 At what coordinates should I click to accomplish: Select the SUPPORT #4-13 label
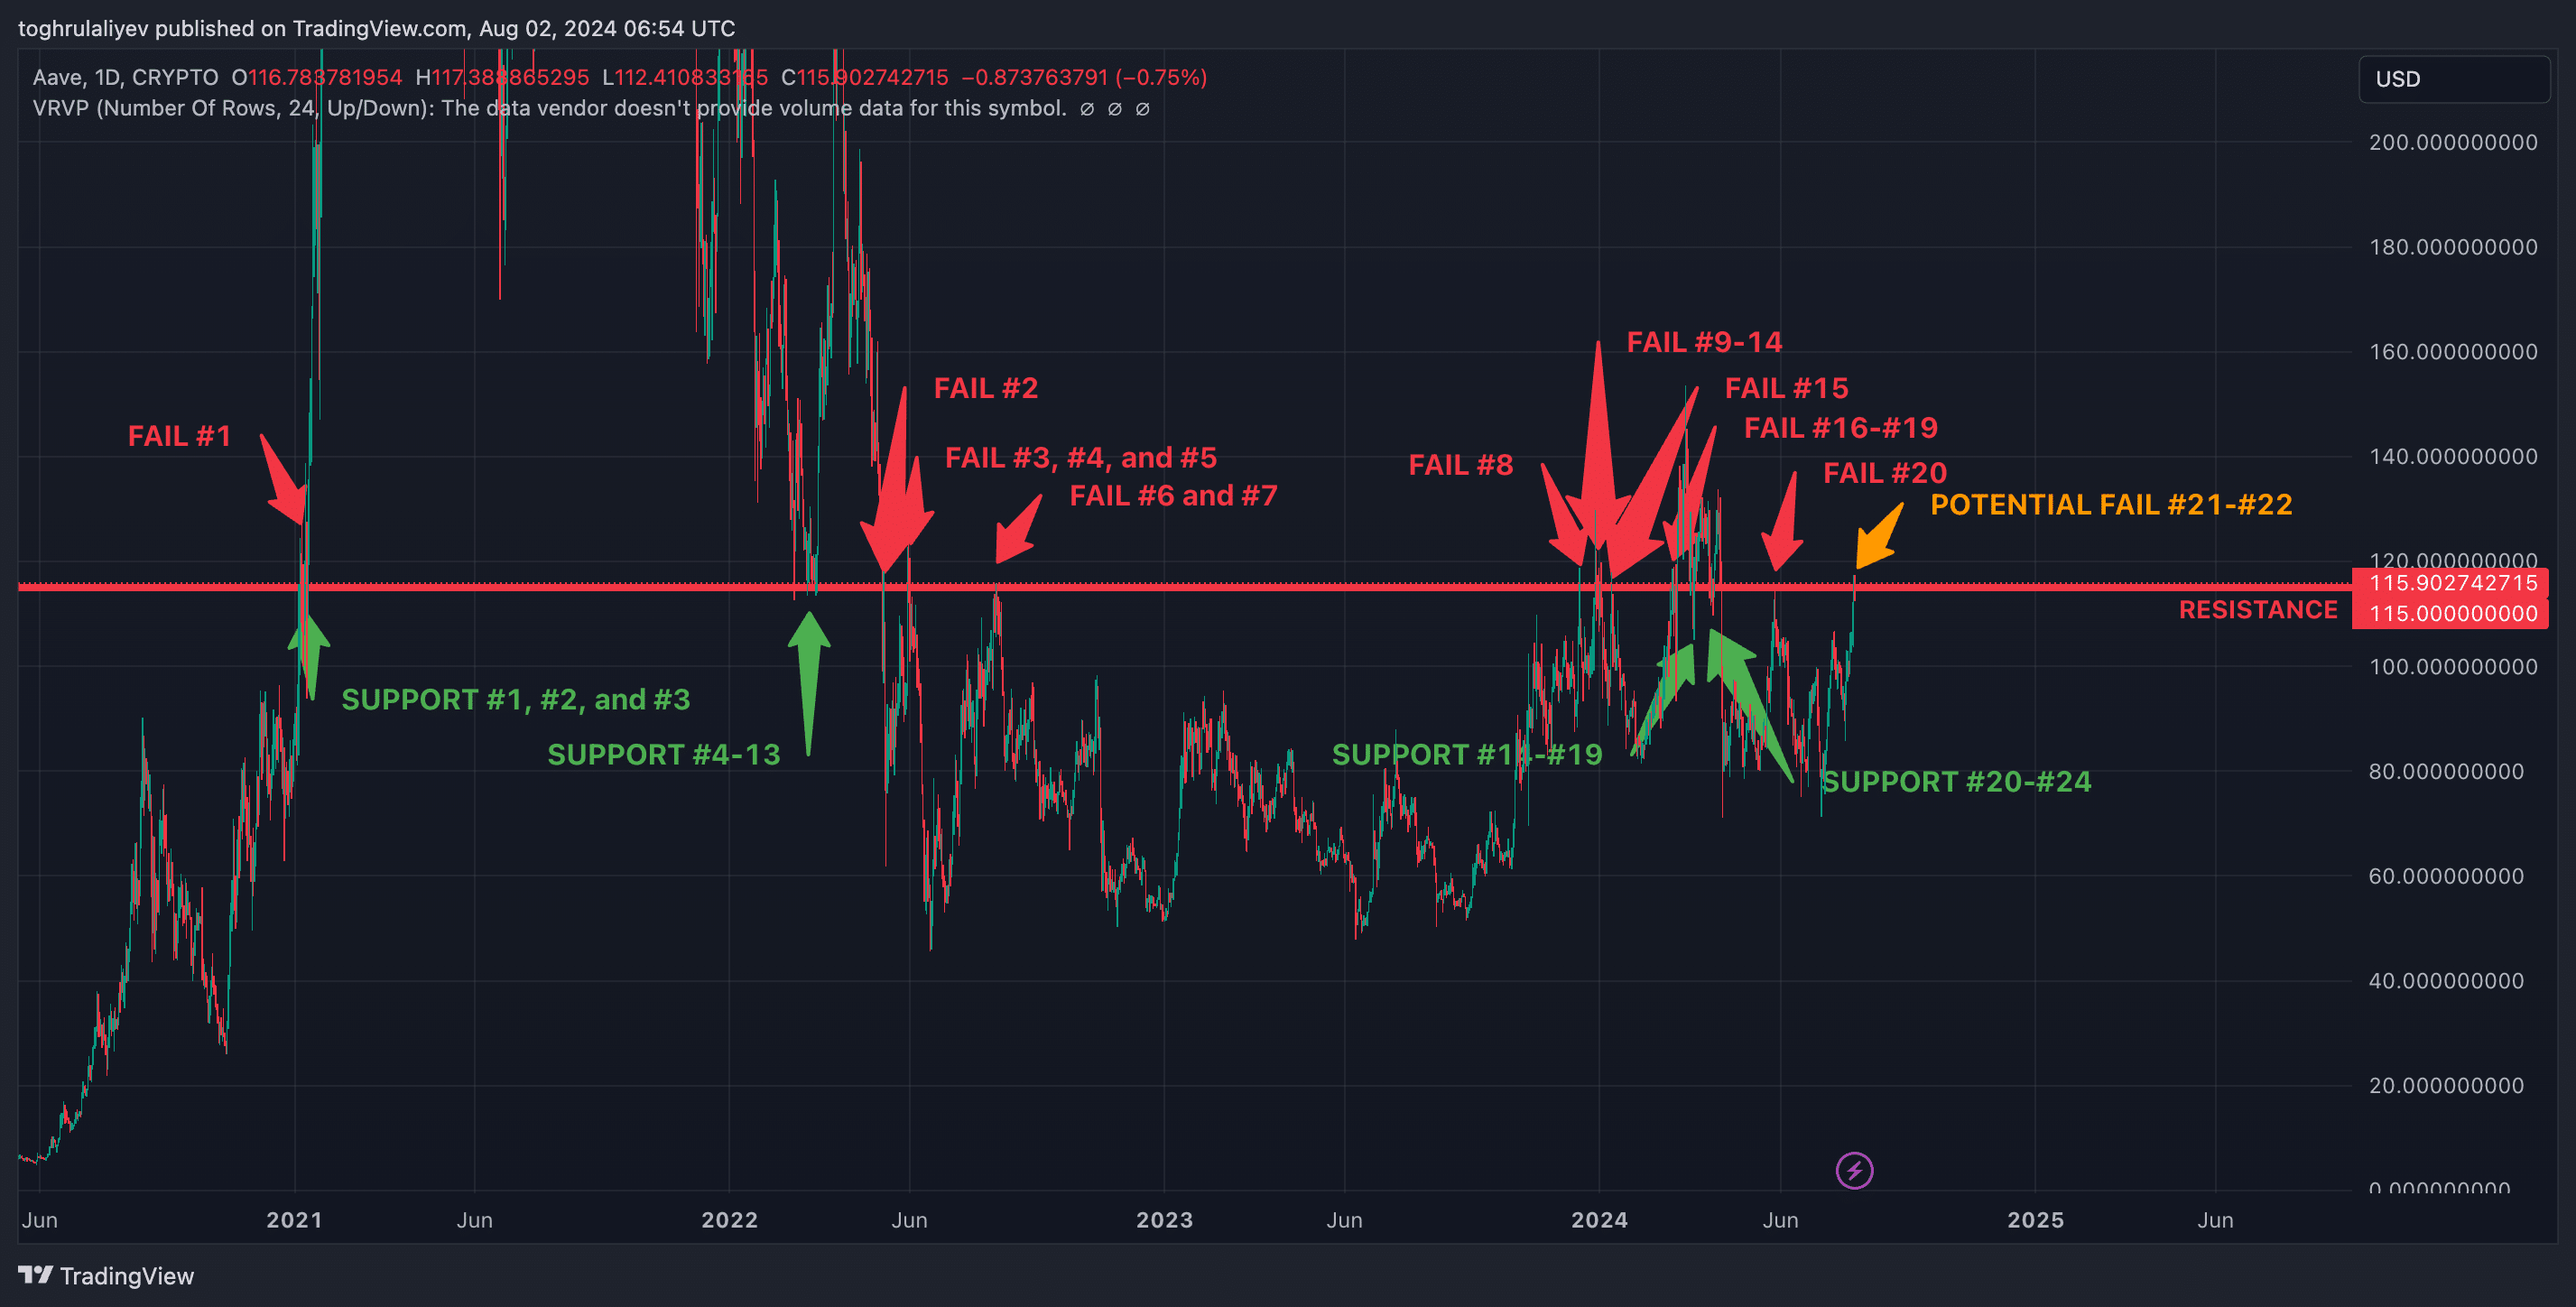[664, 755]
